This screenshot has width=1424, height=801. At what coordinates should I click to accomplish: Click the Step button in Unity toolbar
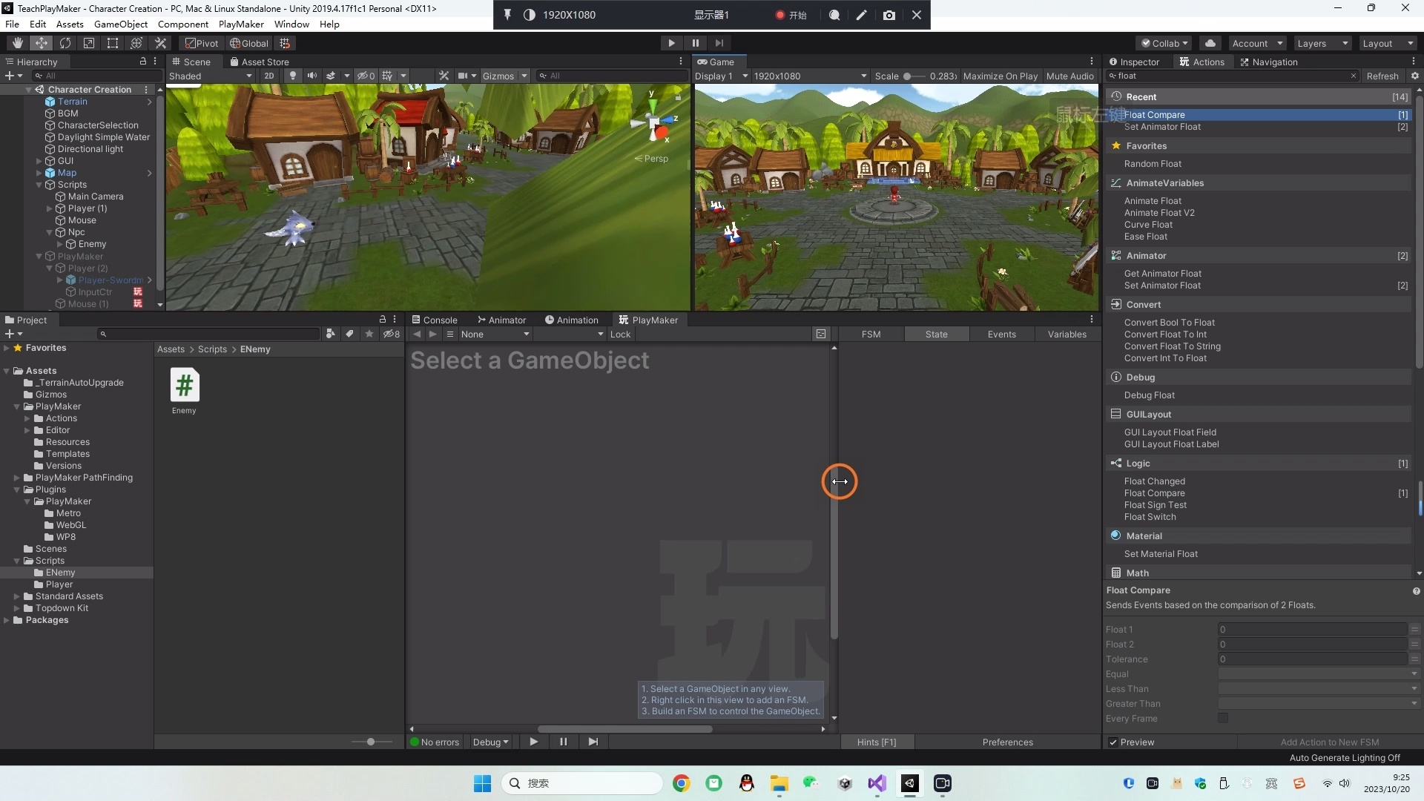(x=719, y=43)
